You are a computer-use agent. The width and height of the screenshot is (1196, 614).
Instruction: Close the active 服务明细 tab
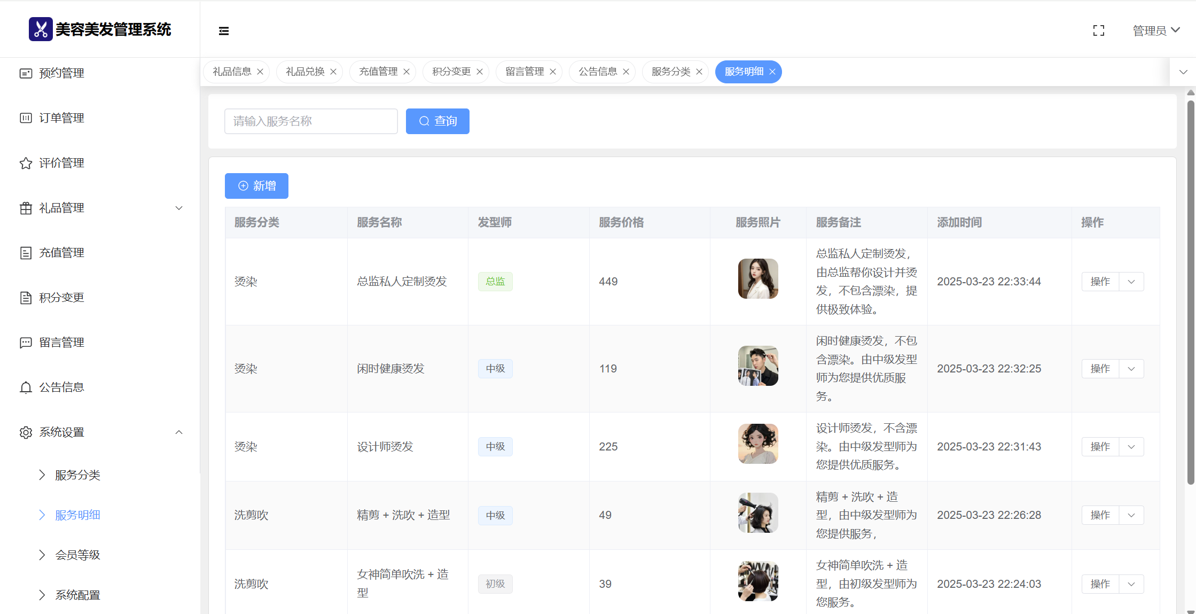pyautogui.click(x=772, y=72)
